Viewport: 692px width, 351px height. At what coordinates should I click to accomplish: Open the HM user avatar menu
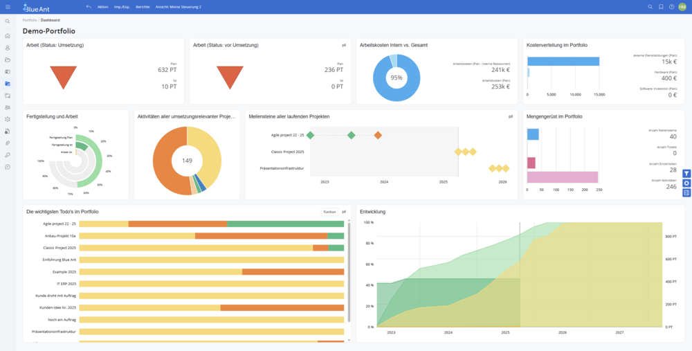682,7
